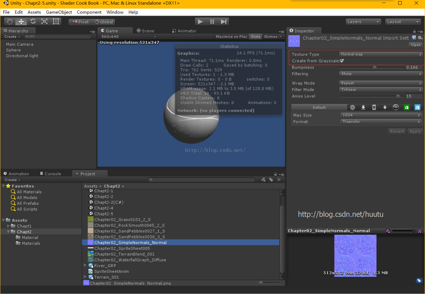Select the Scale tool
This screenshot has width=425, height=294.
[44, 22]
